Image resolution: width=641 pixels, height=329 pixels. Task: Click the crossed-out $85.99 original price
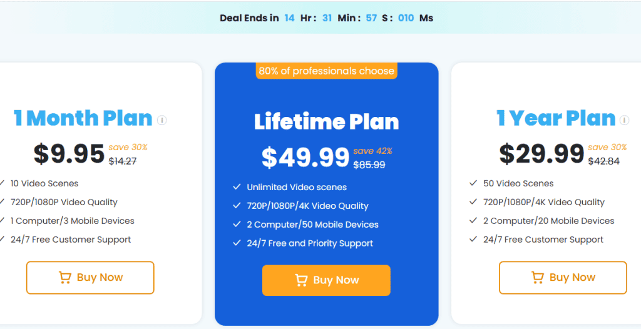point(369,164)
